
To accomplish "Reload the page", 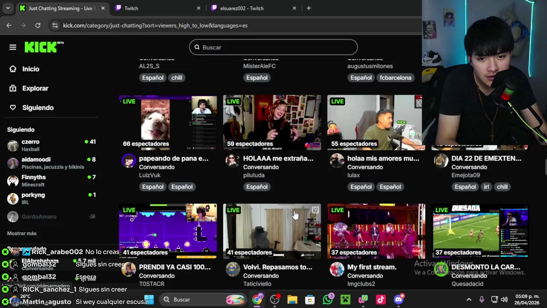I will tap(38, 26).
